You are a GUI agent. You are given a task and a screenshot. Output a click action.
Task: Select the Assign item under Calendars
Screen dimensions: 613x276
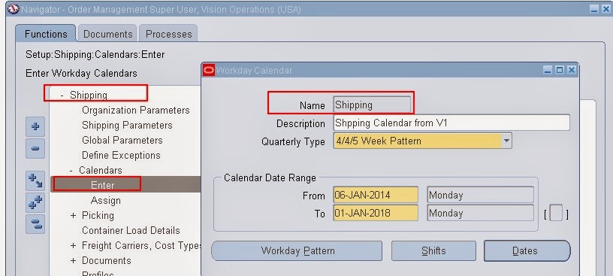point(106,201)
